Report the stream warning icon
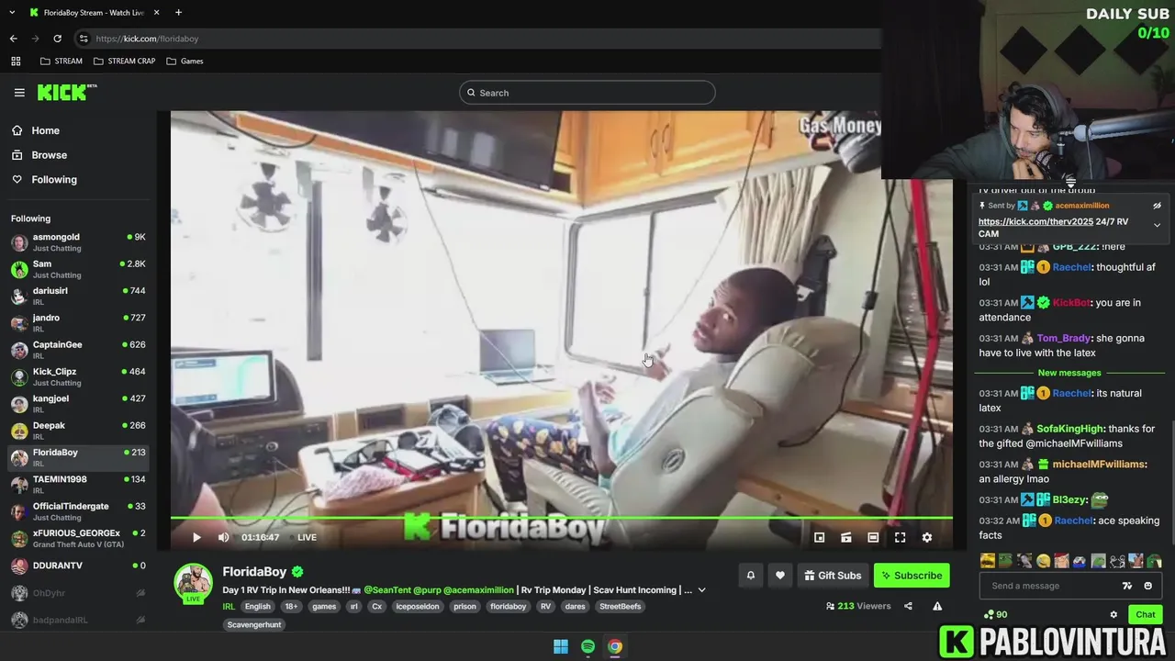Viewport: 1175px width, 661px height. point(937,606)
